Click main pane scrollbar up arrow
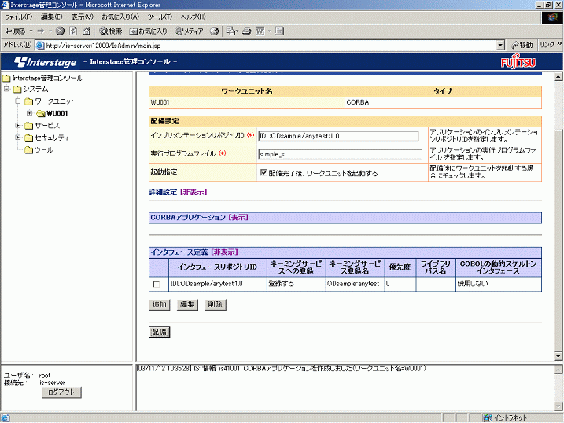This screenshot has height=423, width=564. pos(558,76)
